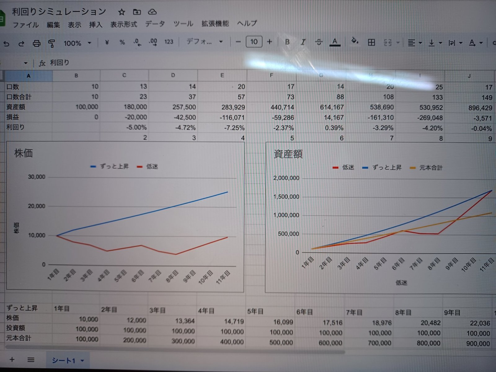The height and width of the screenshot is (372, 496).
Task: Select column A header
Action: pos(29,76)
